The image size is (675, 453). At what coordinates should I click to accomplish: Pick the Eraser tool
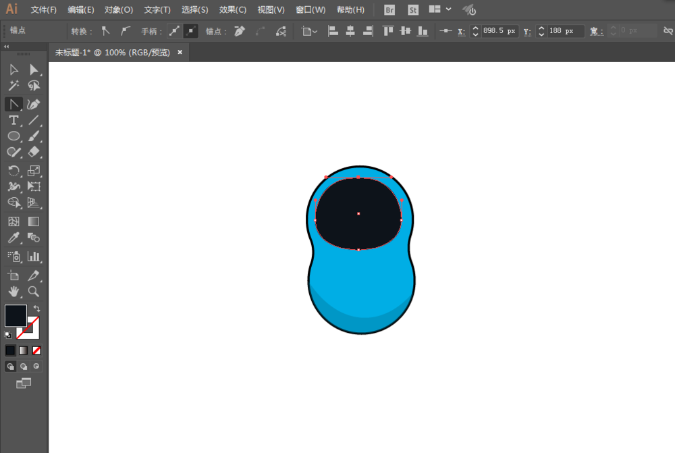(34, 152)
